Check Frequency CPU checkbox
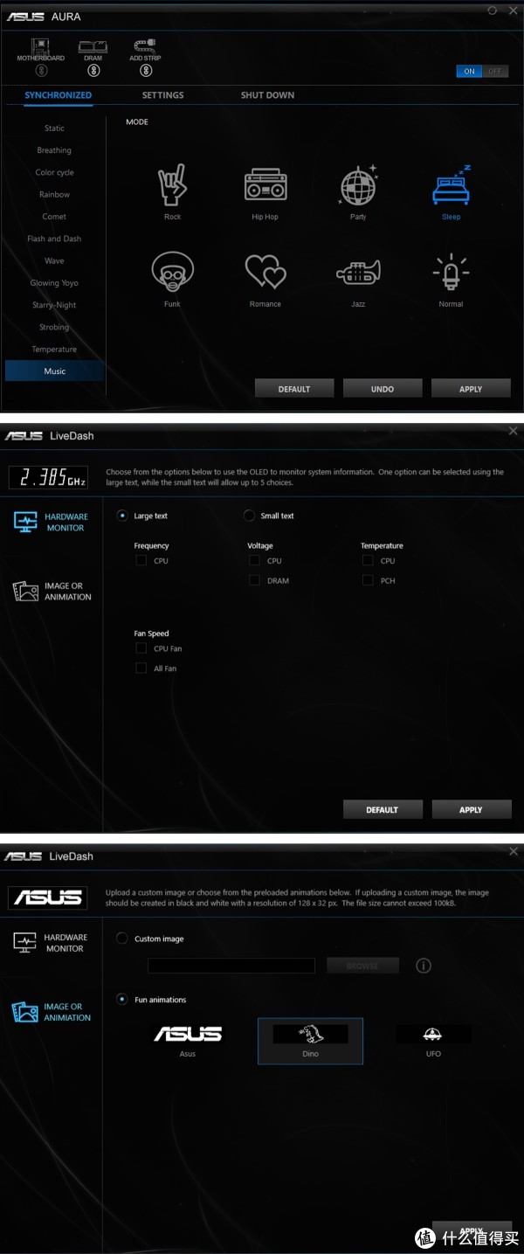The height and width of the screenshot is (1254, 524). coord(141,561)
